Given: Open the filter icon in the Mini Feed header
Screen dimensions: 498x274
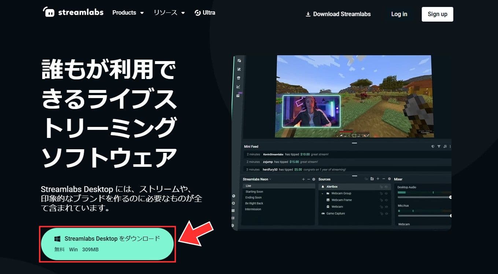Looking at the screenshot, I should coord(439,146).
